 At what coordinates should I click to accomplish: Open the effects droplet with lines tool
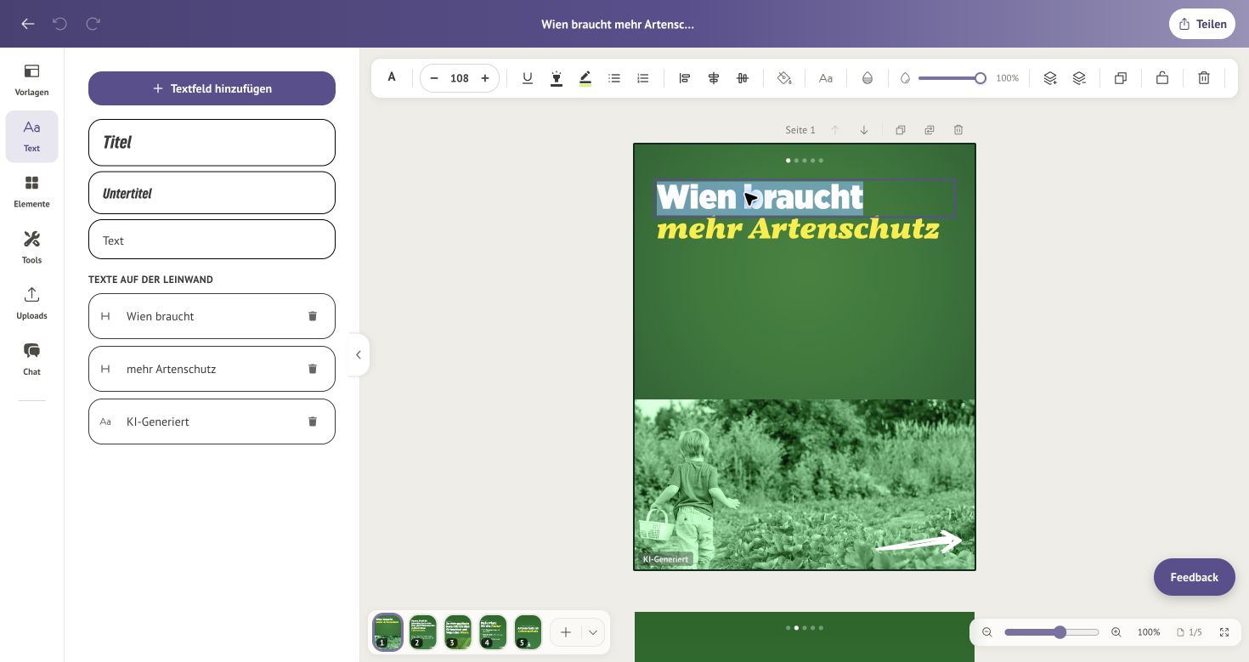tap(868, 78)
